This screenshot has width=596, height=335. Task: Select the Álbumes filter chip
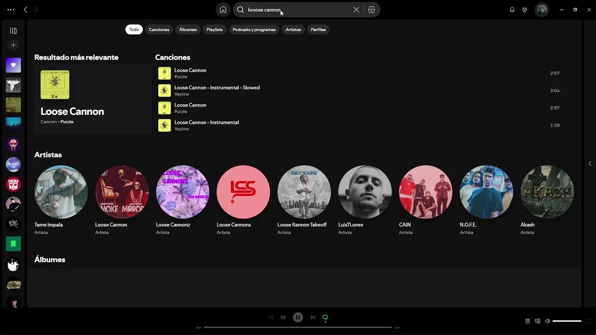click(x=188, y=29)
